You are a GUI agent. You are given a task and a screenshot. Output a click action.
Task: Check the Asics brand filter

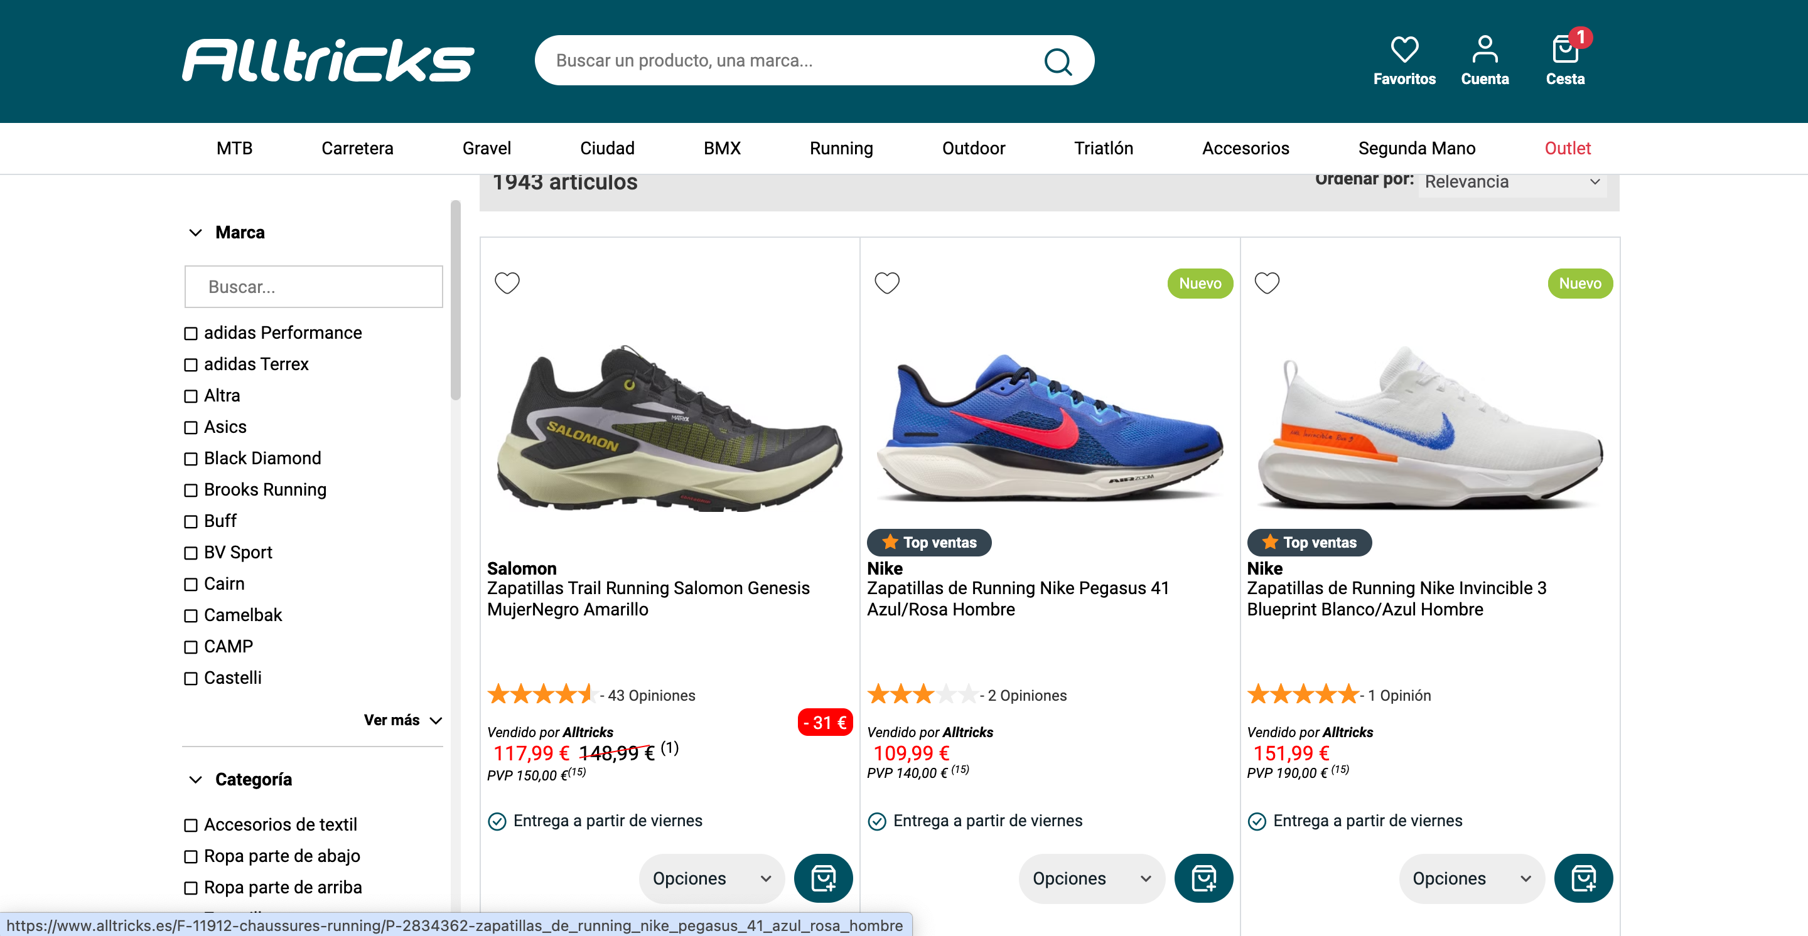click(x=191, y=427)
